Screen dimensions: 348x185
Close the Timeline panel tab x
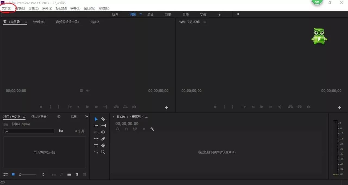coord(114,117)
